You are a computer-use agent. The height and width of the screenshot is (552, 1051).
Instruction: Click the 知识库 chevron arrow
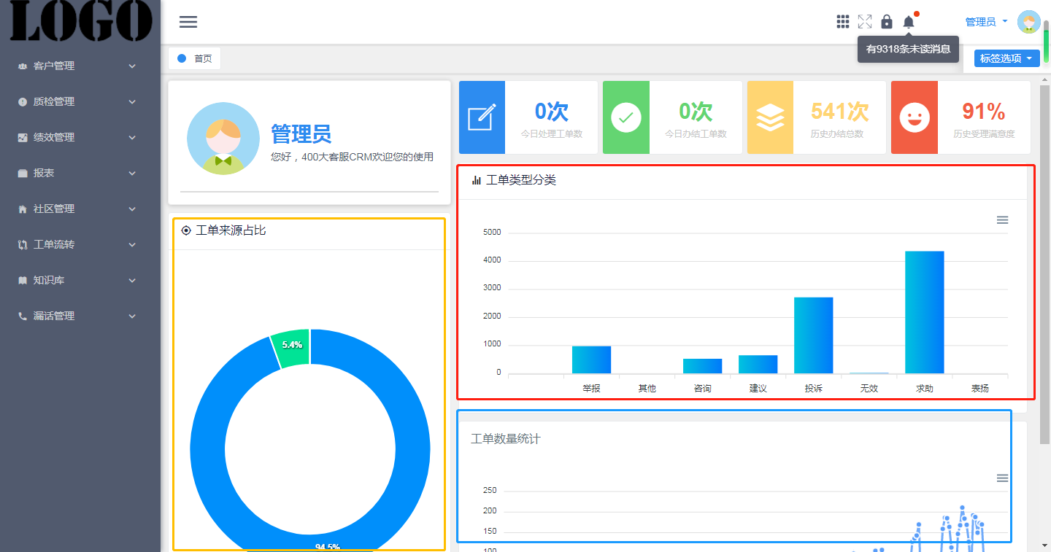[132, 280]
